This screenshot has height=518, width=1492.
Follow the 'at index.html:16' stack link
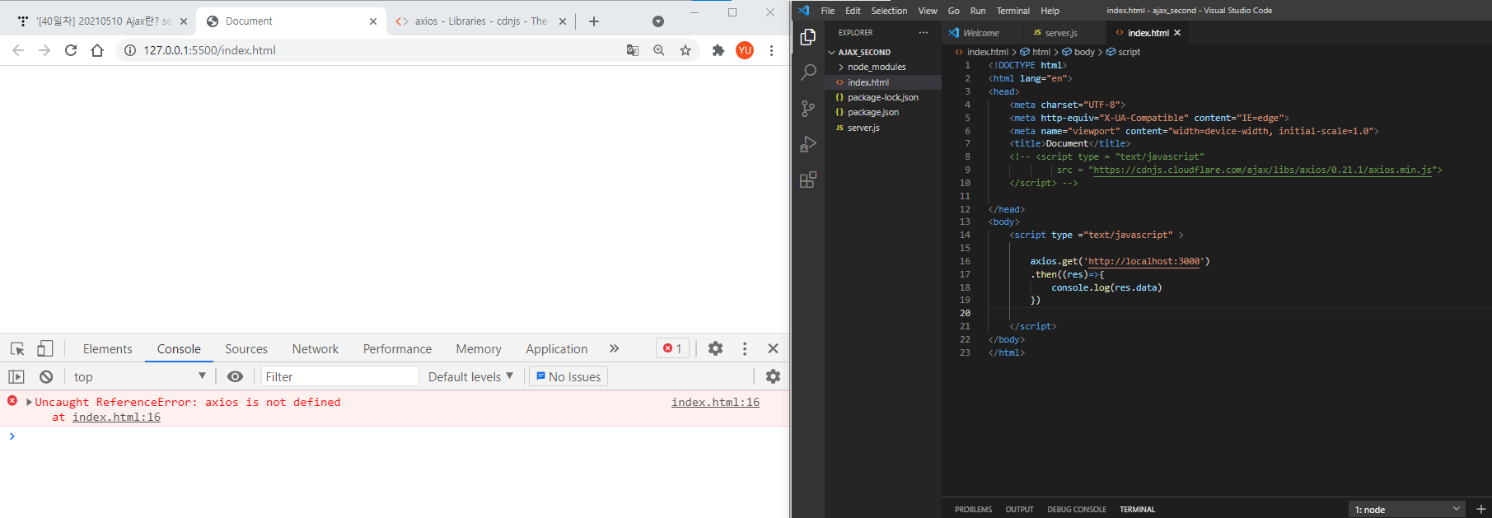click(x=116, y=417)
